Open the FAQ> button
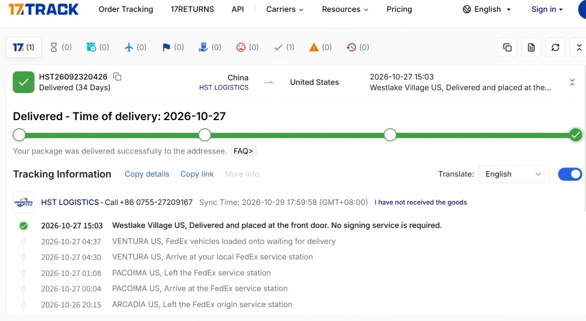This screenshot has height=321, width=586. 243,151
